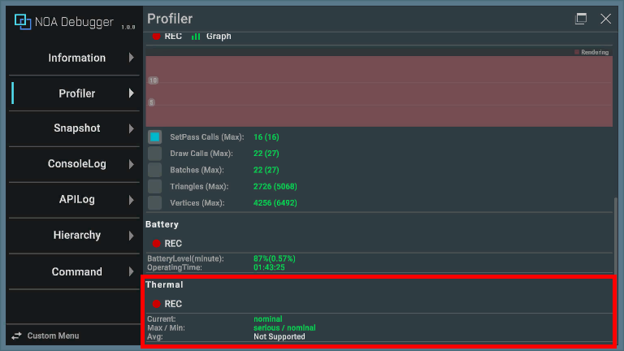Screen dimensions: 624x351
Task: Close the NOA Debugger panel
Action: 605,19
